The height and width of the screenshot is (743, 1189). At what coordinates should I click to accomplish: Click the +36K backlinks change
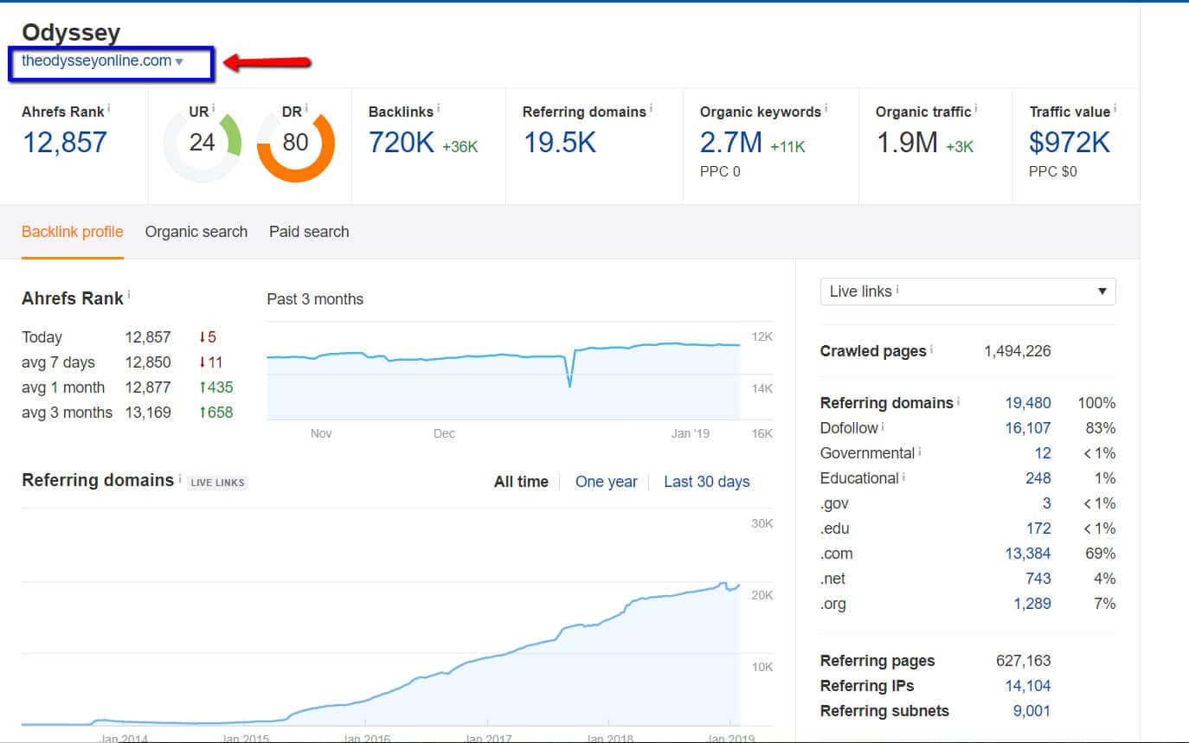tap(460, 147)
